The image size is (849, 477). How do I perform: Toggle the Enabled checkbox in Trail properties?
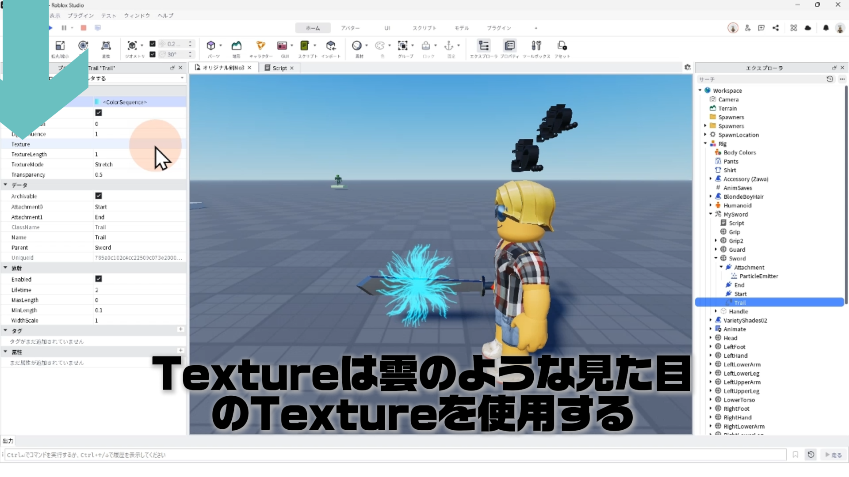click(x=99, y=279)
